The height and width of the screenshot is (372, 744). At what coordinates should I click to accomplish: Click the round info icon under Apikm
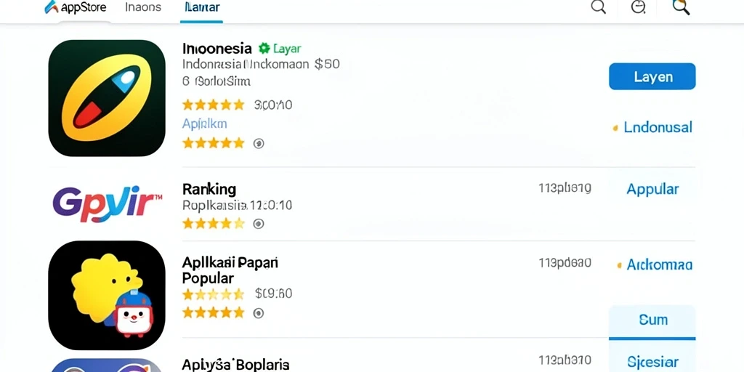[259, 143]
